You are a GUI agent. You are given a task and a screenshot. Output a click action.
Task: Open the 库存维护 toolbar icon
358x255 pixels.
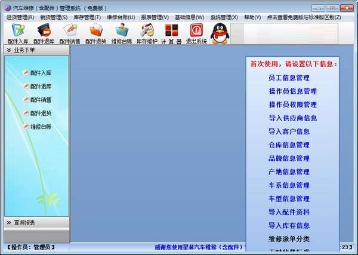coord(147,34)
